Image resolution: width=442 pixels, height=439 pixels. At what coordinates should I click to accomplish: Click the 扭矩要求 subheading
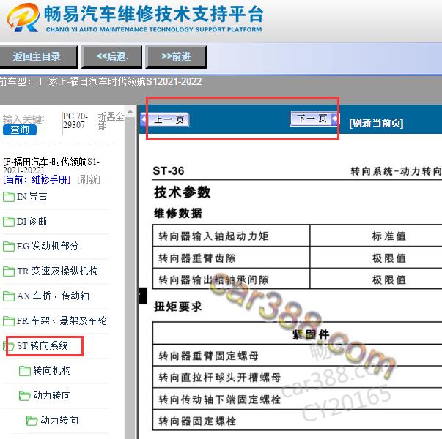178,307
